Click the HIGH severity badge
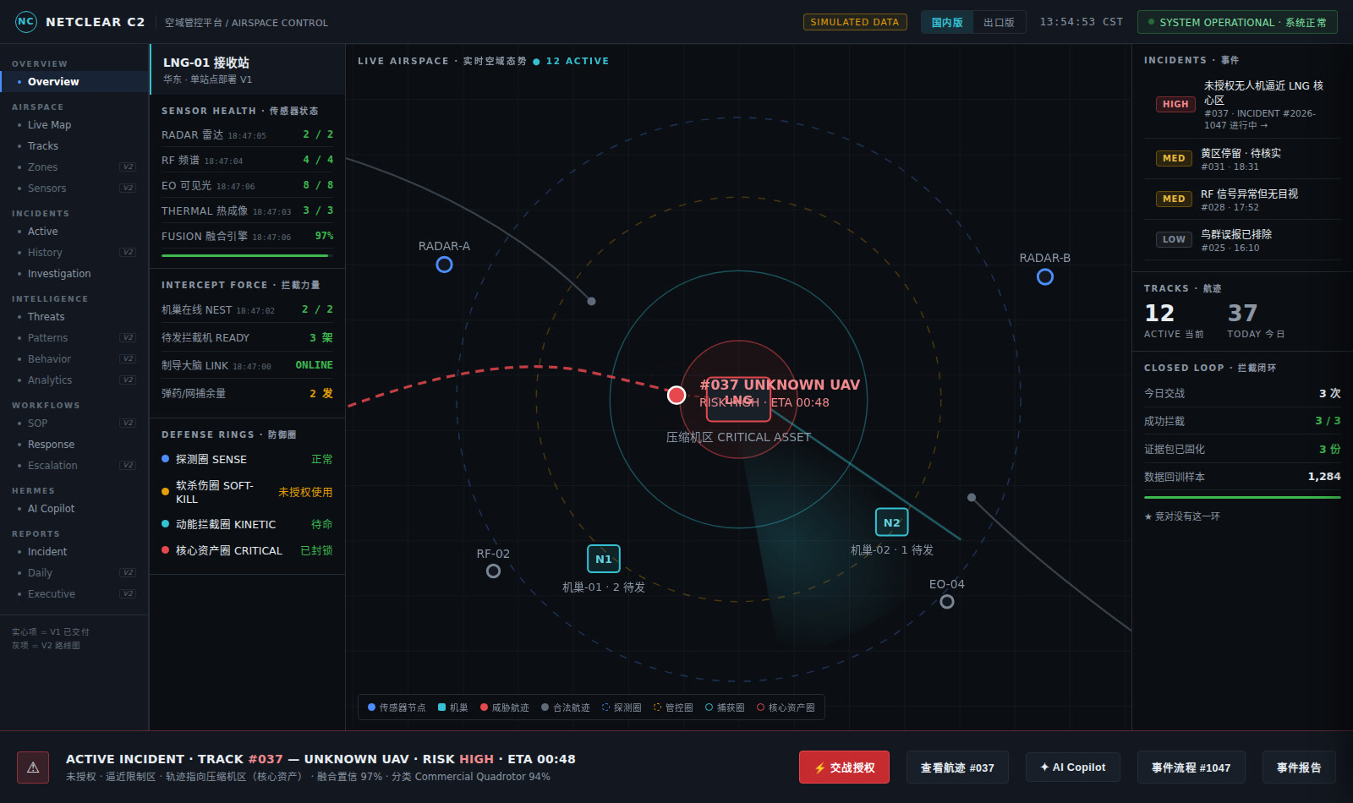1353x803 pixels. click(1175, 104)
